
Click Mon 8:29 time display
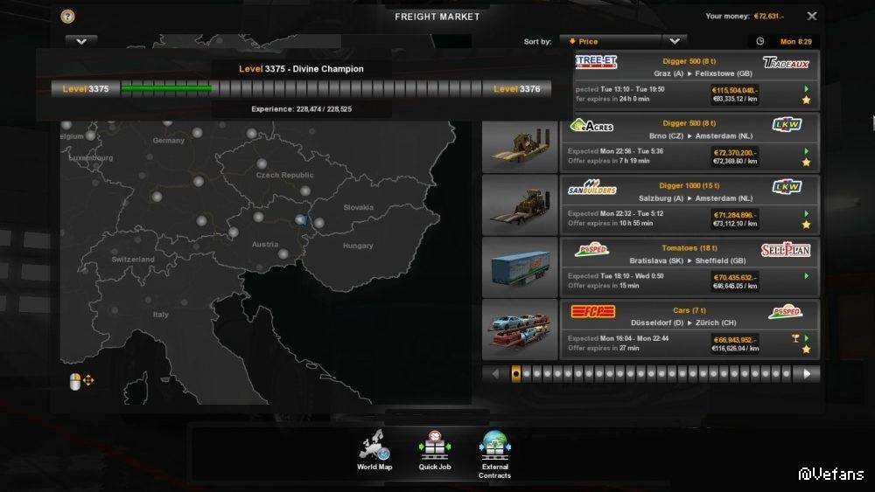[x=795, y=41]
